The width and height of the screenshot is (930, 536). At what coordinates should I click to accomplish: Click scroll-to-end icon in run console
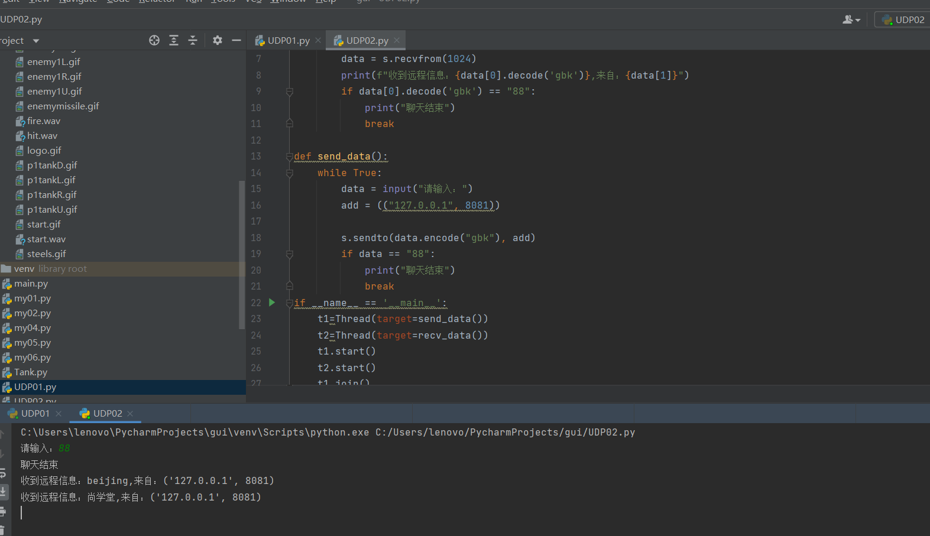(4, 491)
